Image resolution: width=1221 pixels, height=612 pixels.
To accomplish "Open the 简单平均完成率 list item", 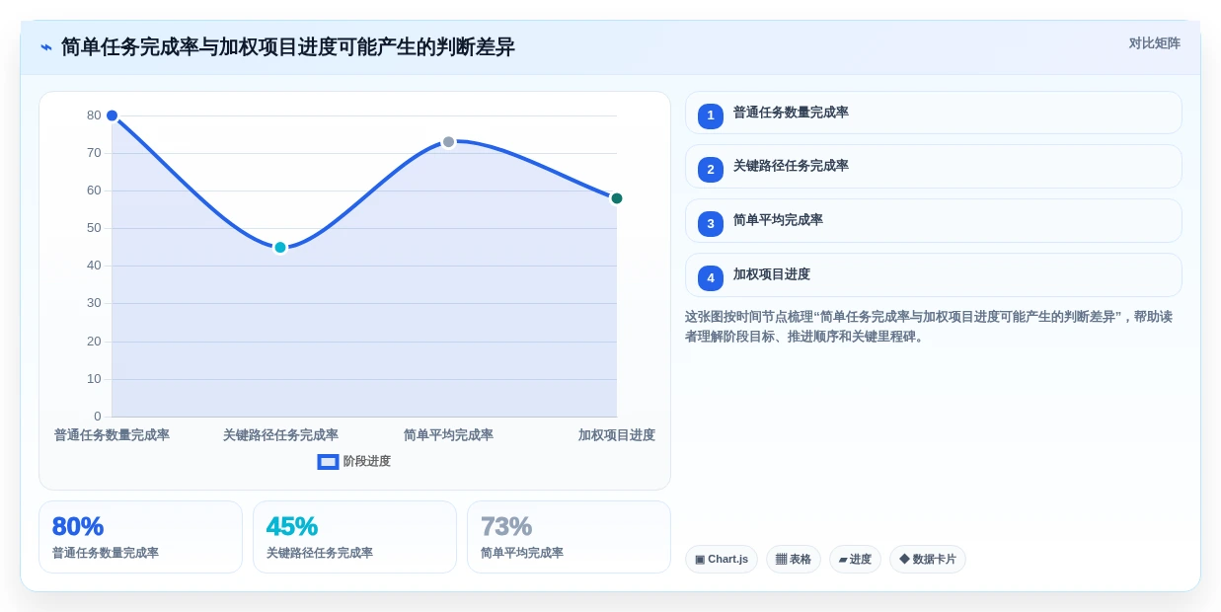I will tap(933, 220).
